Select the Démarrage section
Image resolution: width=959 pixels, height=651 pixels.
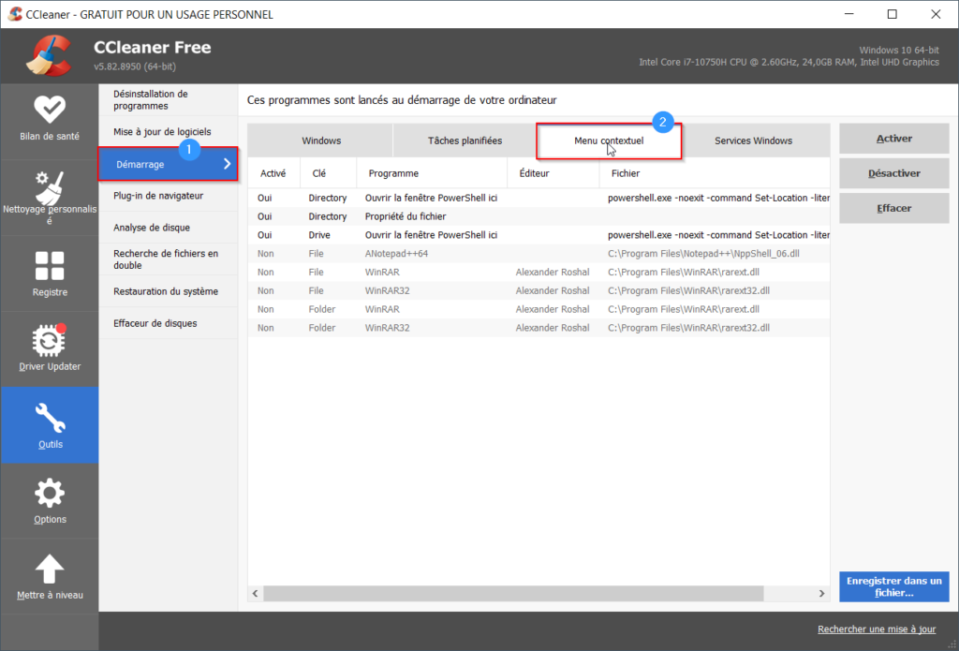(168, 164)
